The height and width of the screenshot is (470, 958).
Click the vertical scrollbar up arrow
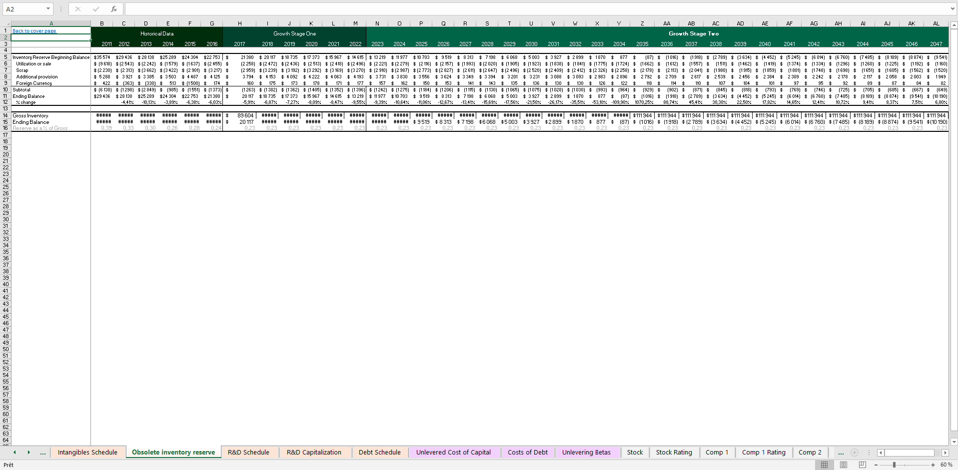point(954,24)
